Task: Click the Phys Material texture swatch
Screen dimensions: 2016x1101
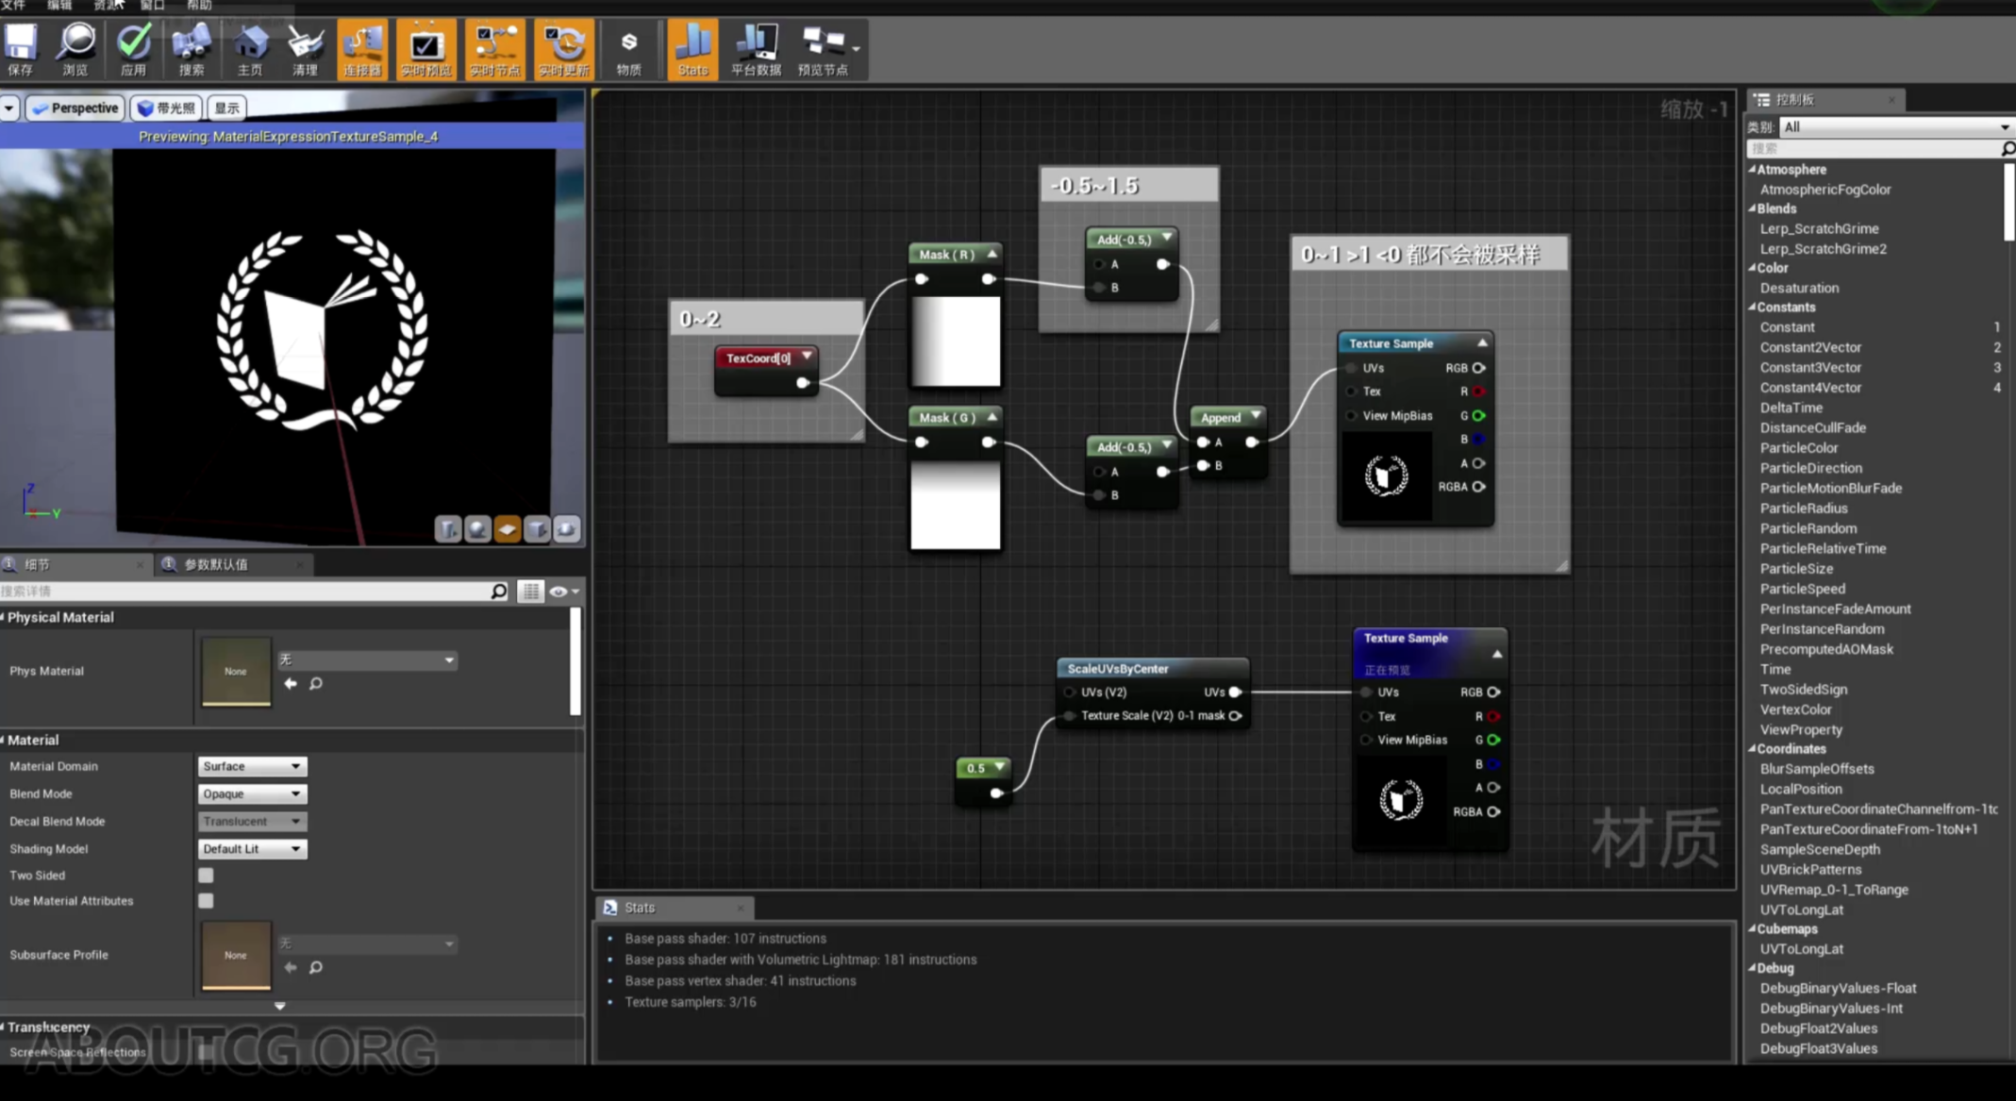Action: click(235, 671)
